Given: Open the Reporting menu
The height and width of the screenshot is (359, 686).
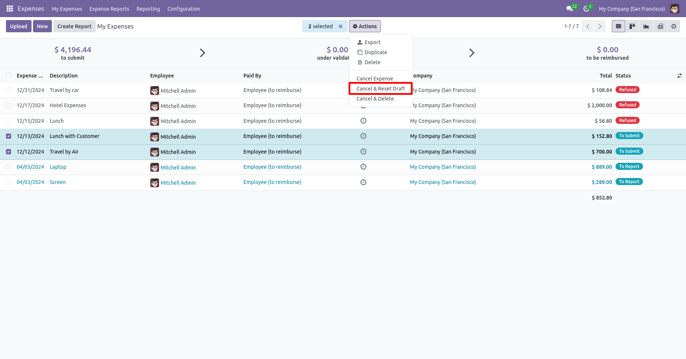Looking at the screenshot, I should [x=148, y=9].
